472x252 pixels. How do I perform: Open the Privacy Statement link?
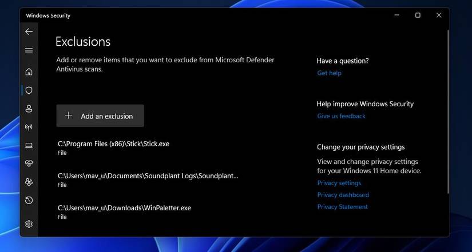coord(342,207)
